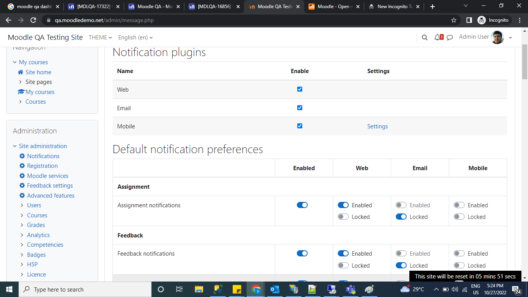Expand Site pages in Navigation block

click(20, 82)
